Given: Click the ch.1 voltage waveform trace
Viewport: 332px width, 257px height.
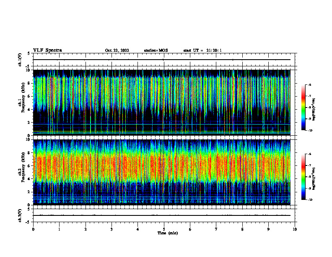Looking at the screenshot, I should click(x=161, y=60).
